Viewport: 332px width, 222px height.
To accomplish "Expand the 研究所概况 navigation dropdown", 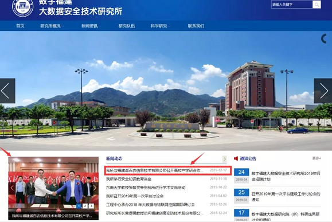I will [52, 26].
